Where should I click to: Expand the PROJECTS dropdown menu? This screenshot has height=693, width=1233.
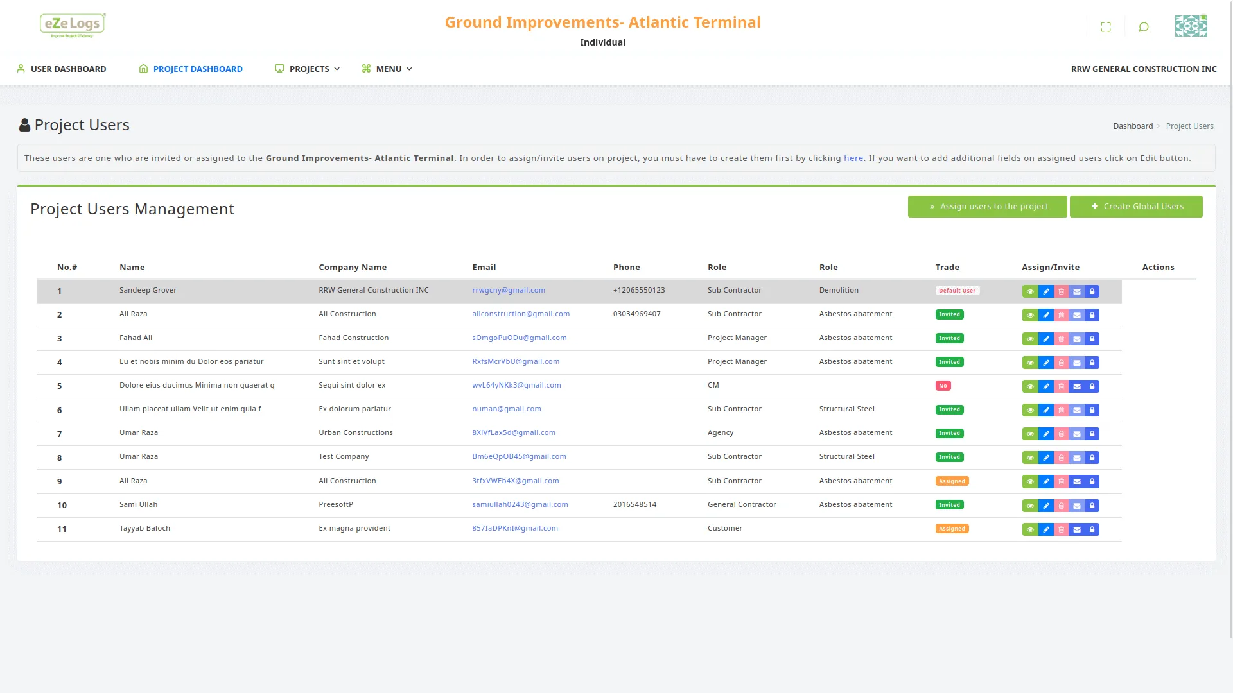(308, 69)
